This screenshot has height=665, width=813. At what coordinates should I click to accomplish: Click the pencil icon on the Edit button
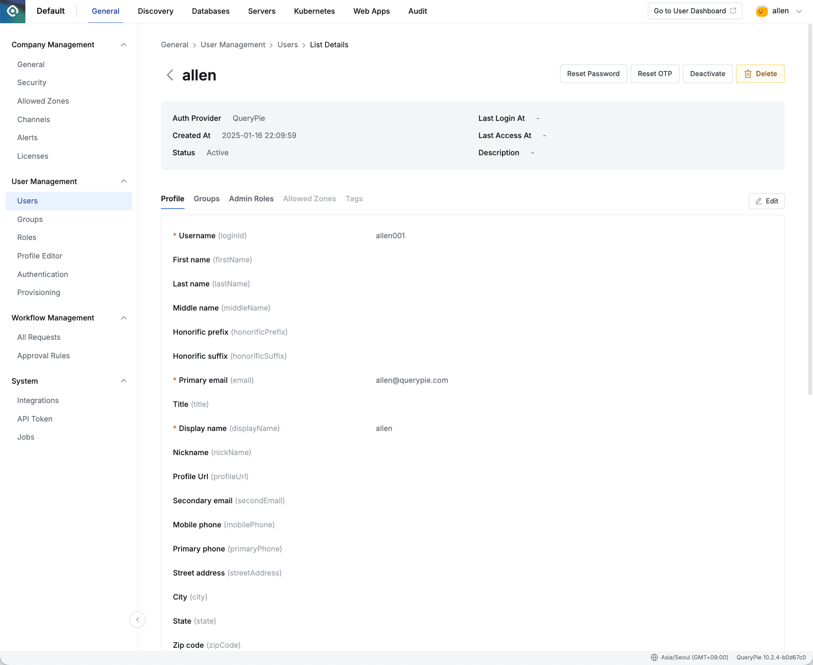coord(758,201)
